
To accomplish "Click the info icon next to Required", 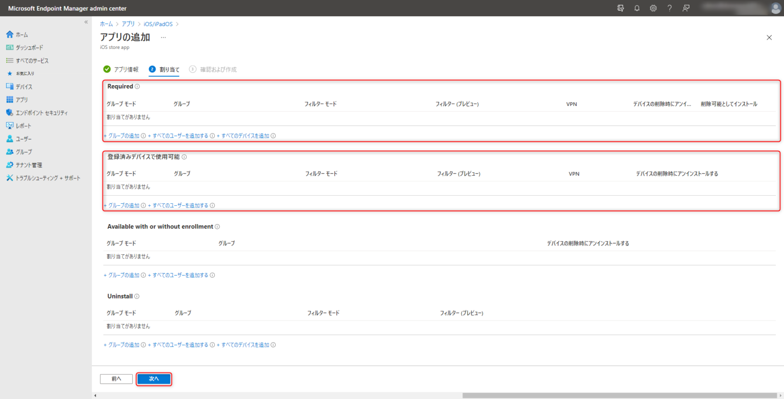I will point(137,87).
